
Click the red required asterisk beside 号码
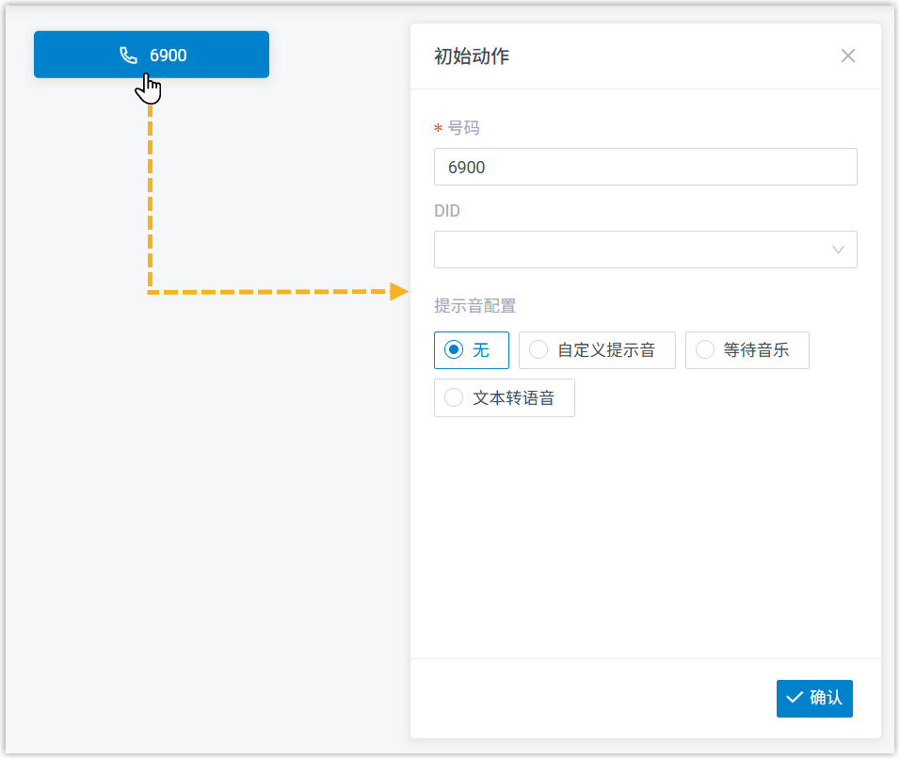tap(438, 129)
